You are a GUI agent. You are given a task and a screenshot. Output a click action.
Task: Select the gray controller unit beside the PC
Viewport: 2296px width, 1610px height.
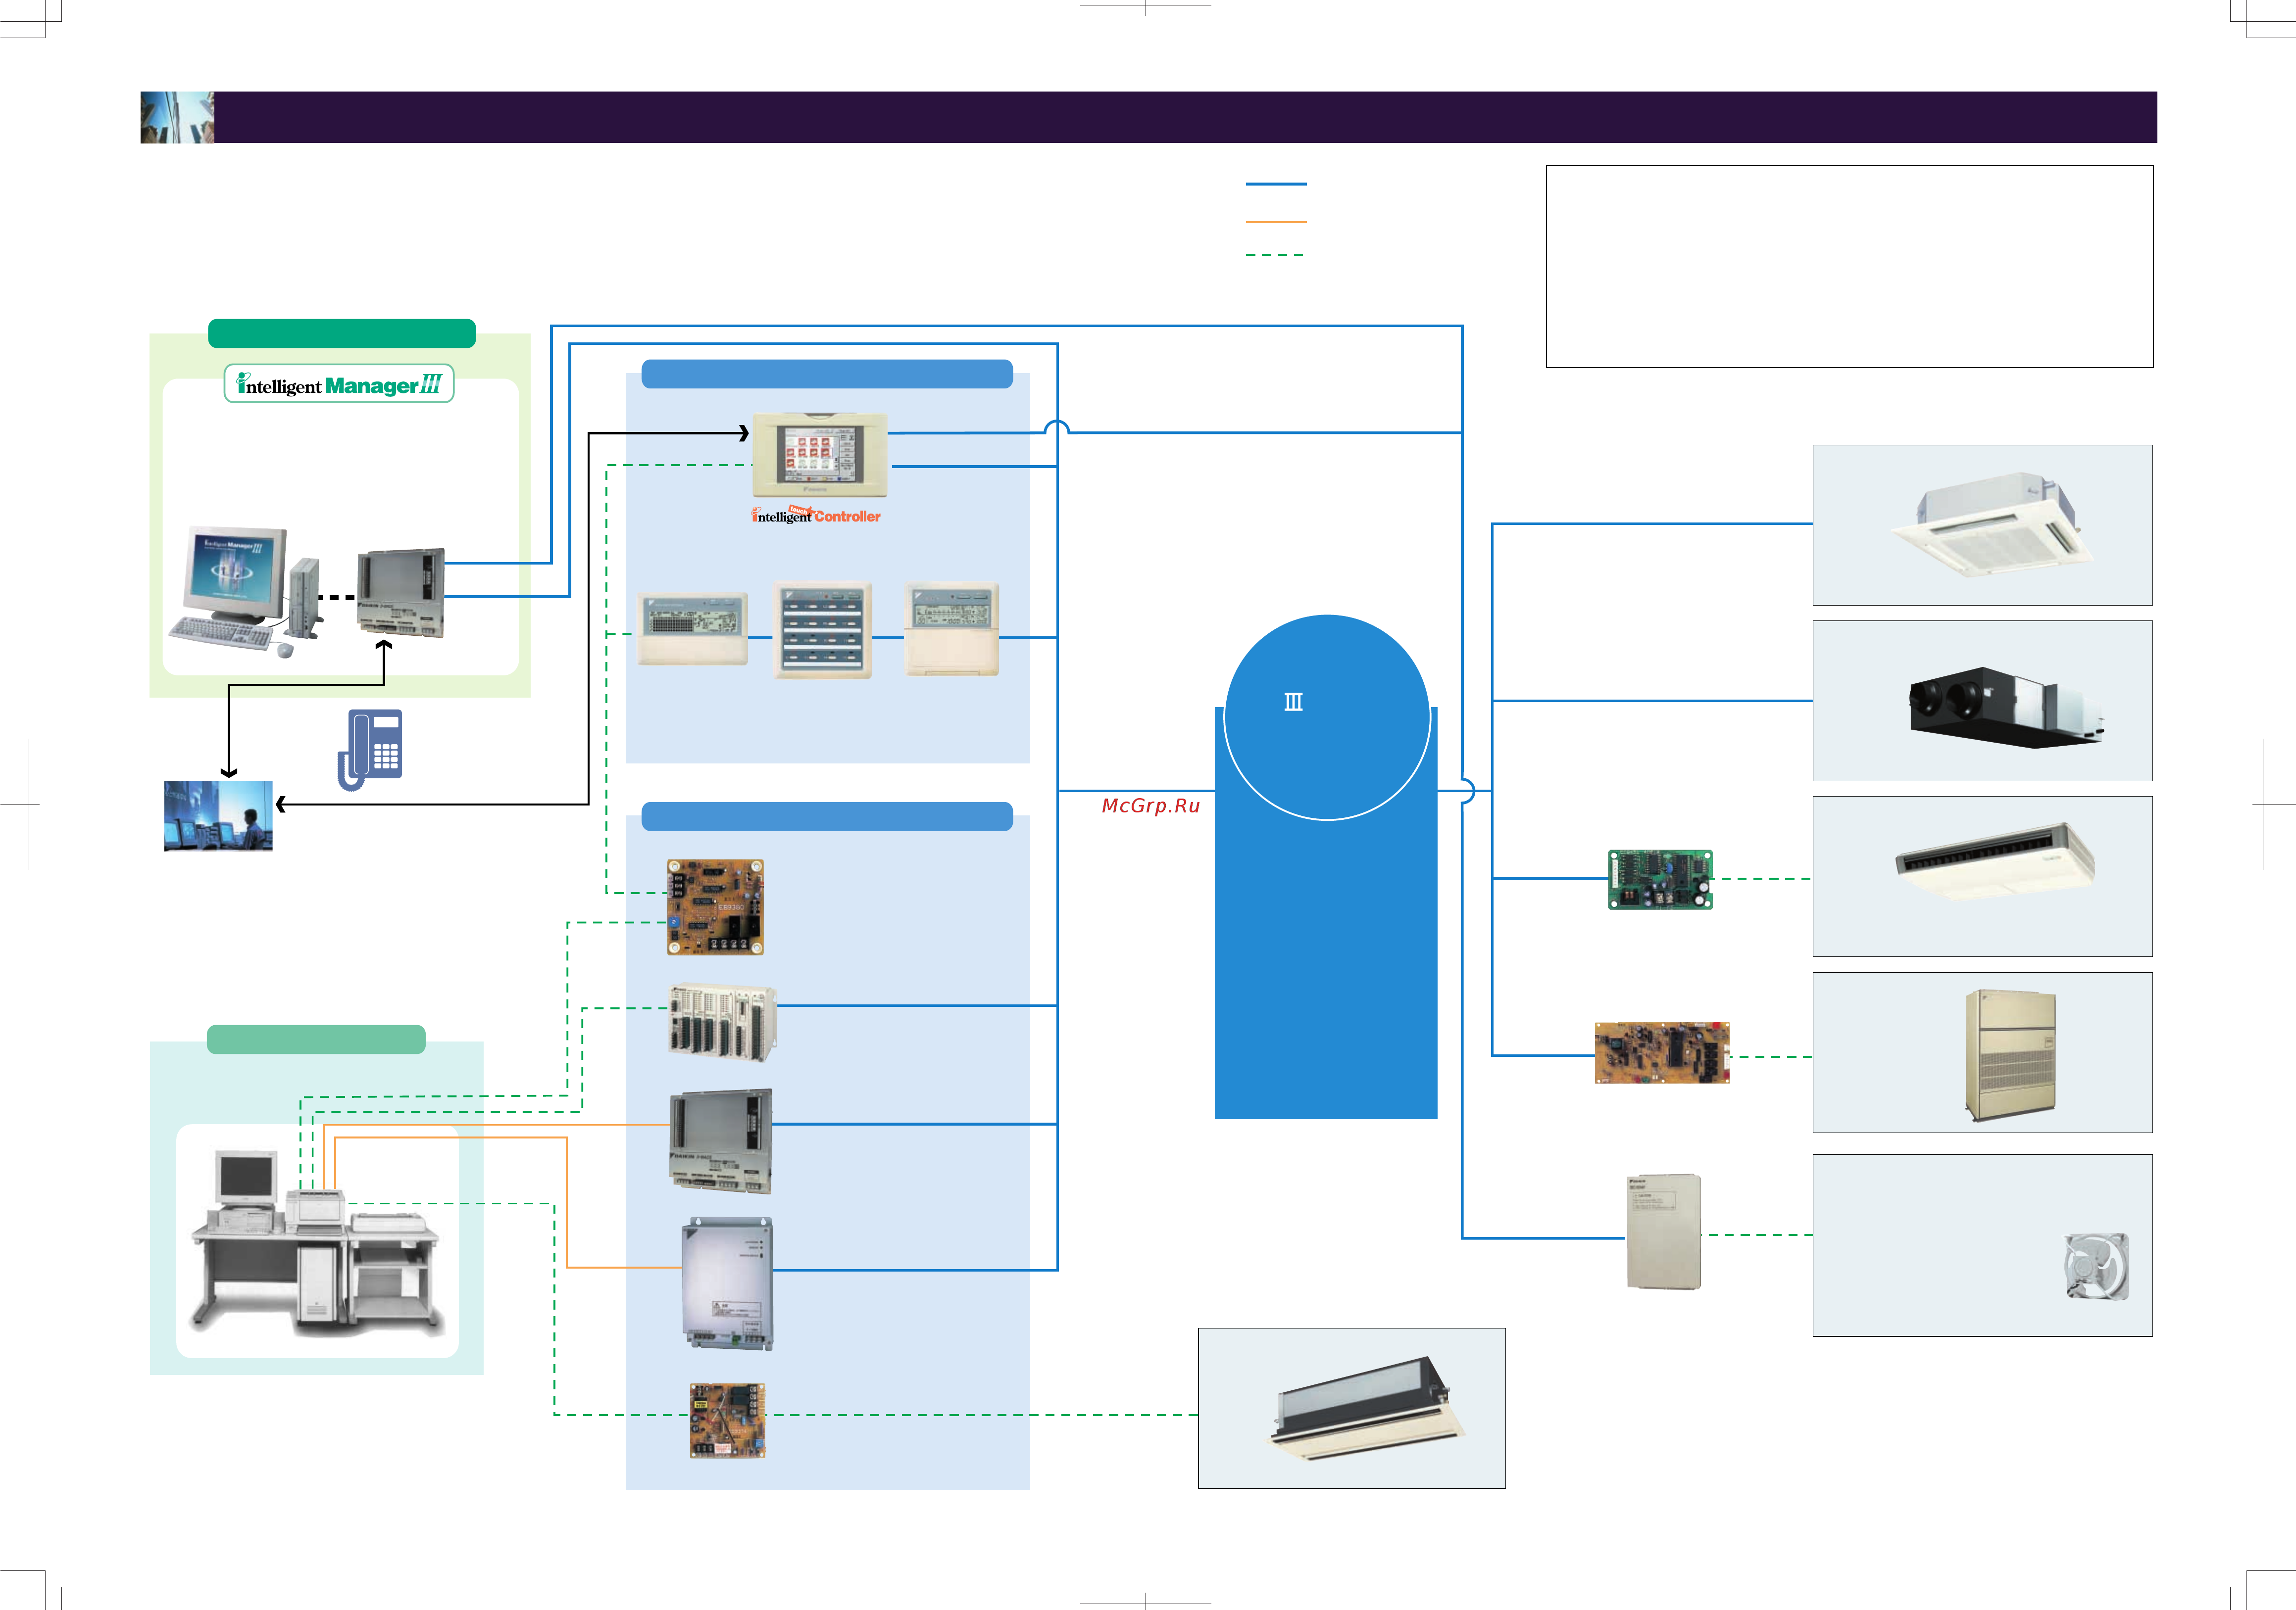401,593
